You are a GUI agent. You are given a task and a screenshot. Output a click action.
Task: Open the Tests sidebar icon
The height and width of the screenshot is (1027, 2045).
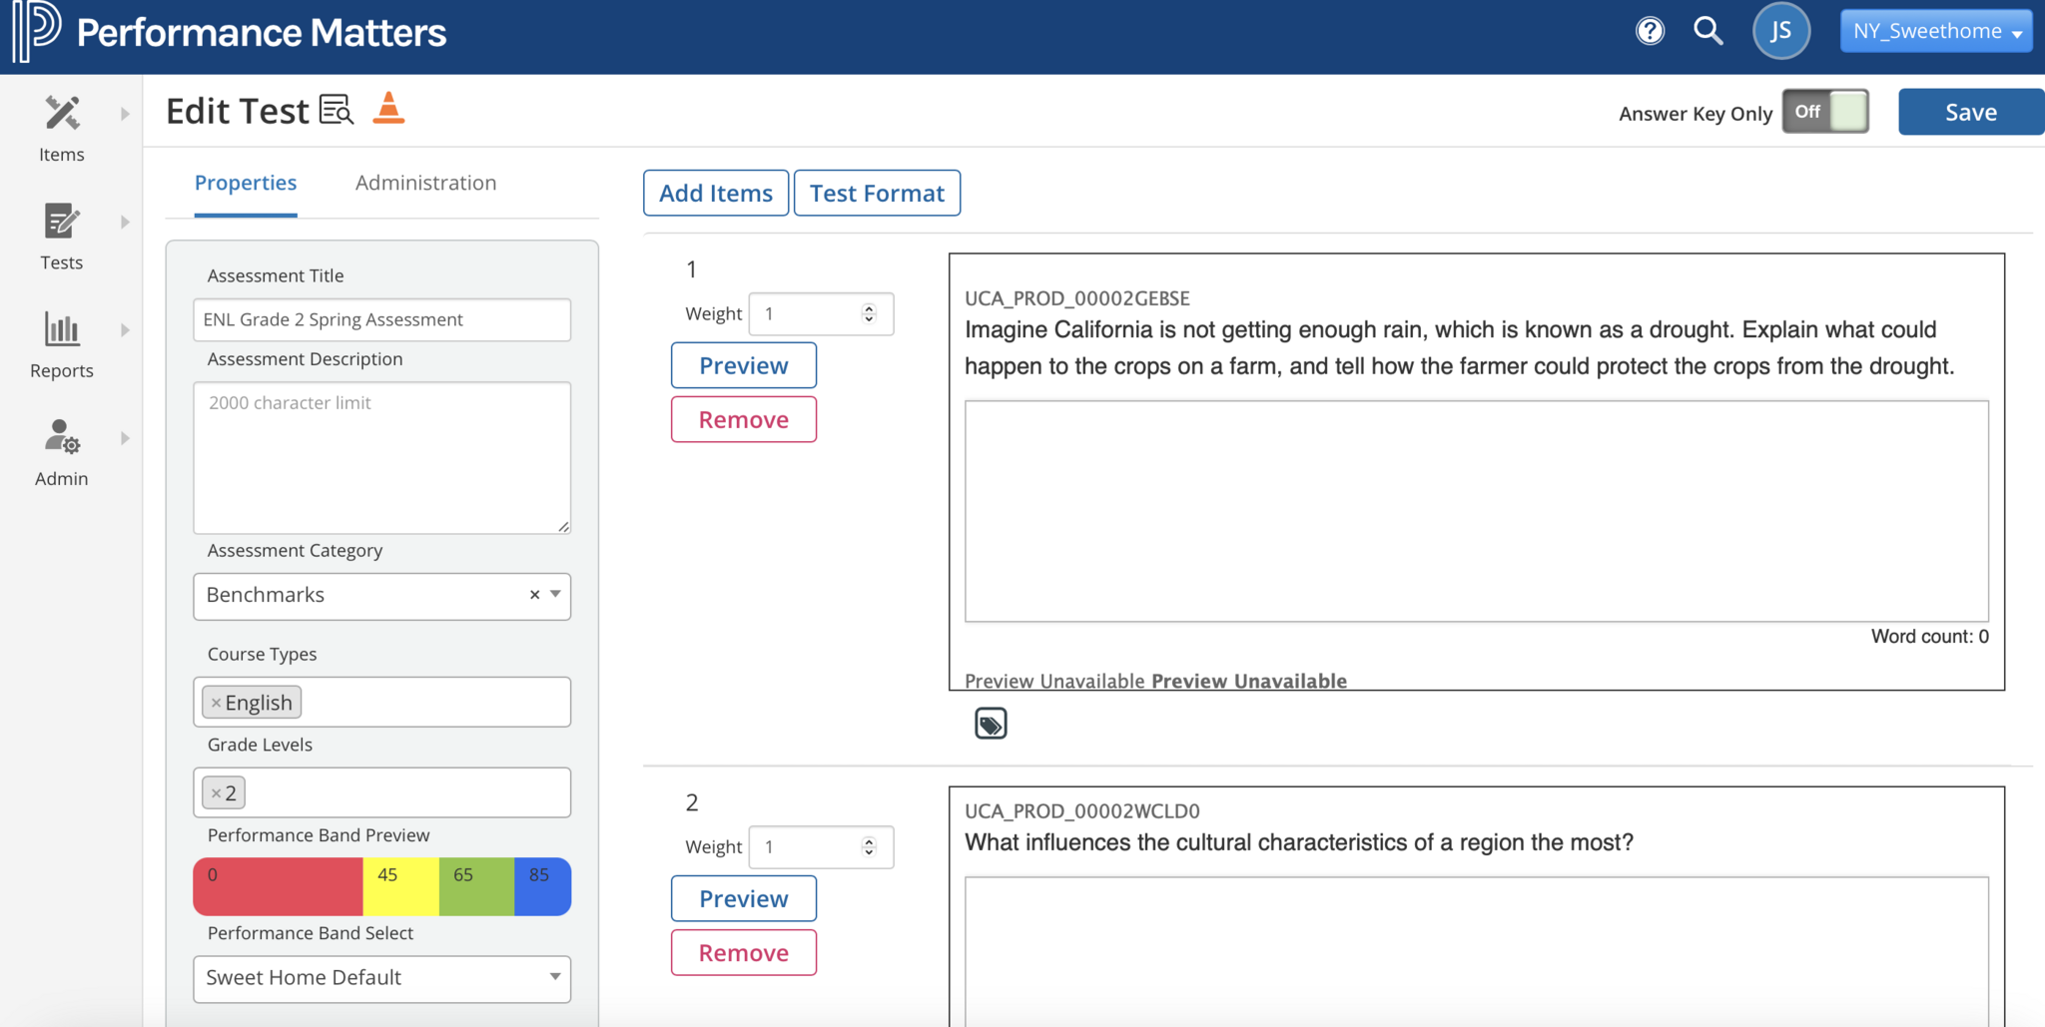[62, 222]
